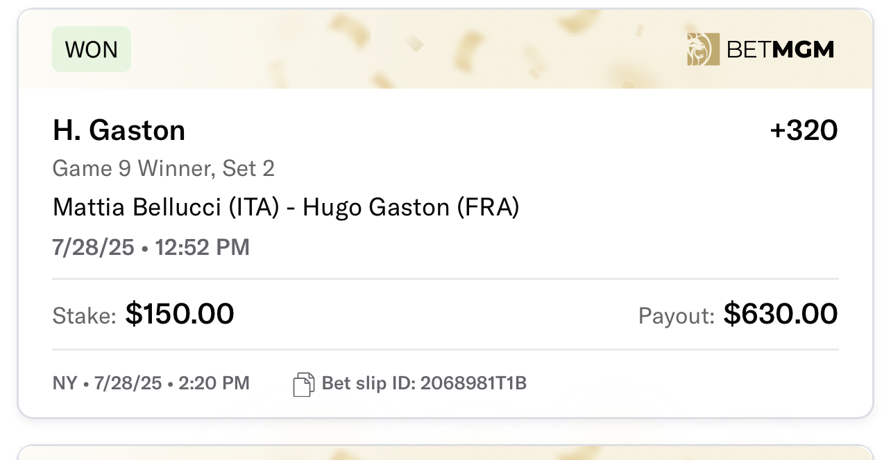Click the confetti banner of the winning card

pos(445,49)
